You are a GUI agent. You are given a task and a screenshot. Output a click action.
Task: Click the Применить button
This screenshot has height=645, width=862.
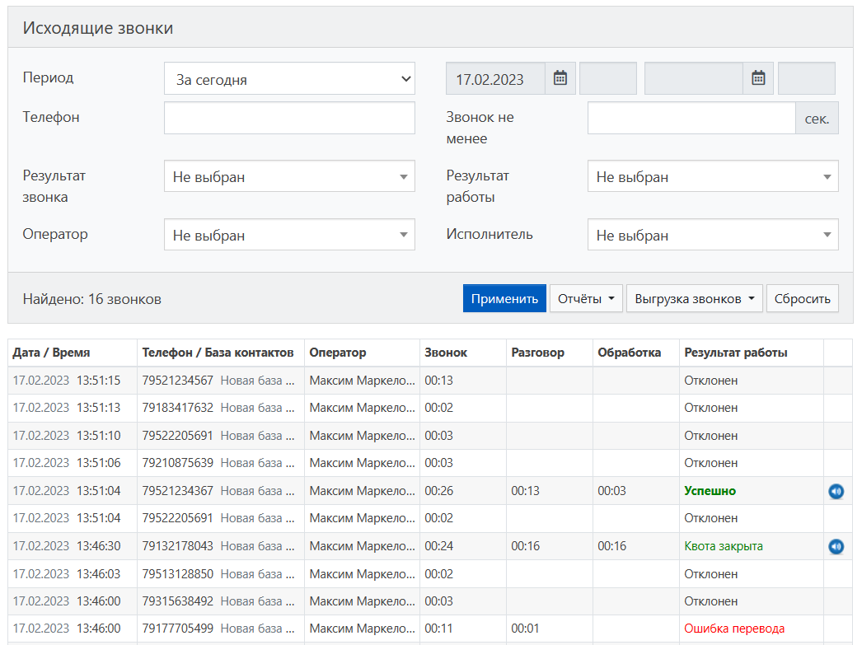[504, 299]
